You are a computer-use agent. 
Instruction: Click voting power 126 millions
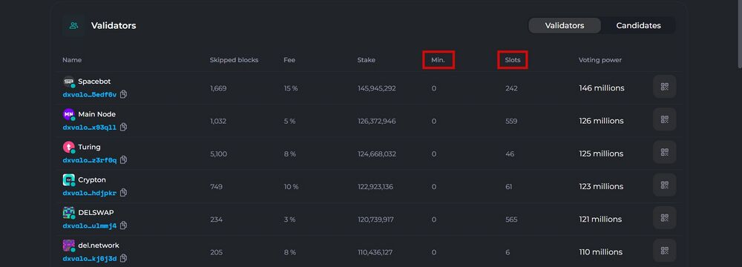point(601,121)
